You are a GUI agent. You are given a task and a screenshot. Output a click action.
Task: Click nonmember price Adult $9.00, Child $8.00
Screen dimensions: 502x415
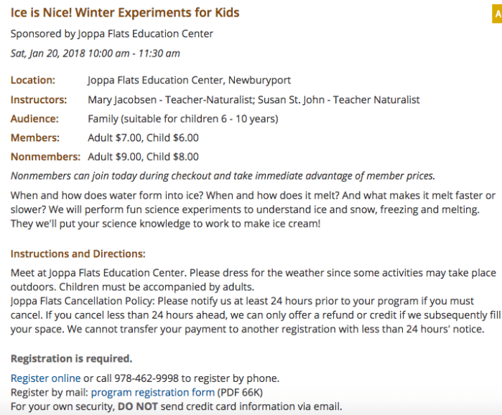pyautogui.click(x=143, y=157)
